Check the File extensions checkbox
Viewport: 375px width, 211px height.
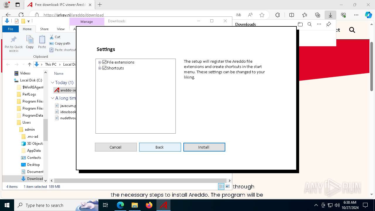click(104, 62)
